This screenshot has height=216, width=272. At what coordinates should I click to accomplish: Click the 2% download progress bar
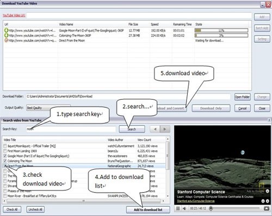pyautogui.click(x=221, y=35)
